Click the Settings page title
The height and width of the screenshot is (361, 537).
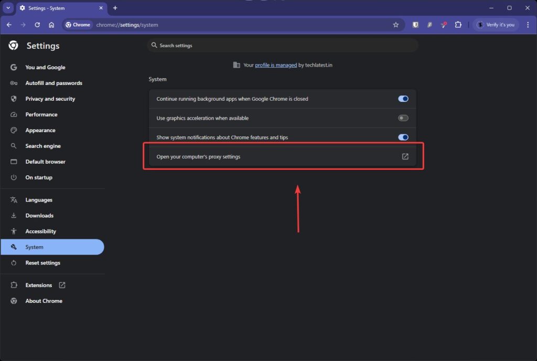coord(43,46)
